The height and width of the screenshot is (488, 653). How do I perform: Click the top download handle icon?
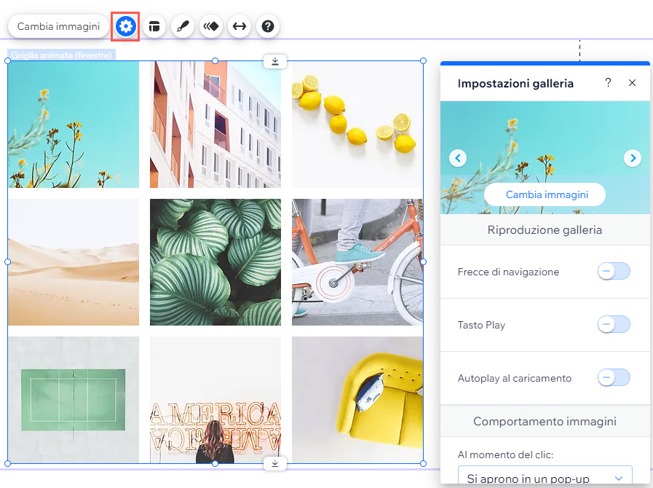(275, 61)
